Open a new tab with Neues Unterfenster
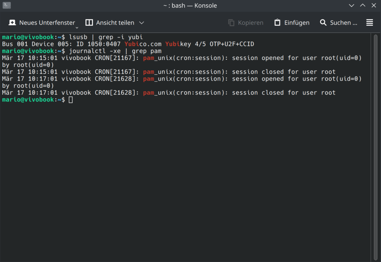The image size is (381, 262). 42,23
